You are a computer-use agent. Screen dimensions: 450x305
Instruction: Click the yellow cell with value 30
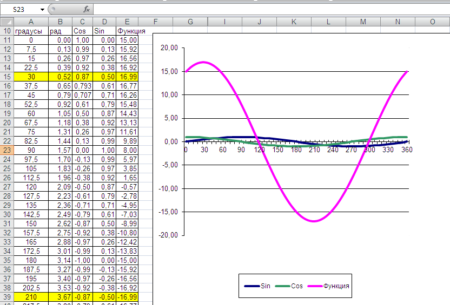31,77
